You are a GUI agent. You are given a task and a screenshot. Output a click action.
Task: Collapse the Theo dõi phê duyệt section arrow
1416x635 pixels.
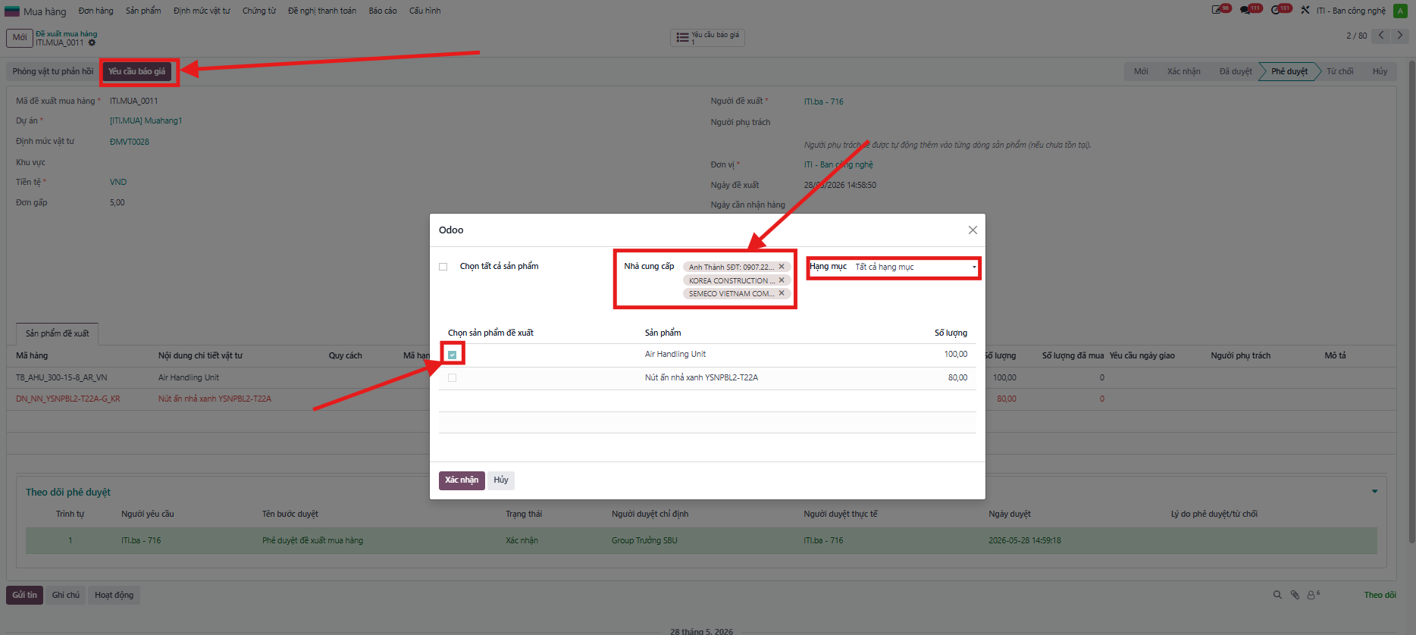pos(1374,492)
